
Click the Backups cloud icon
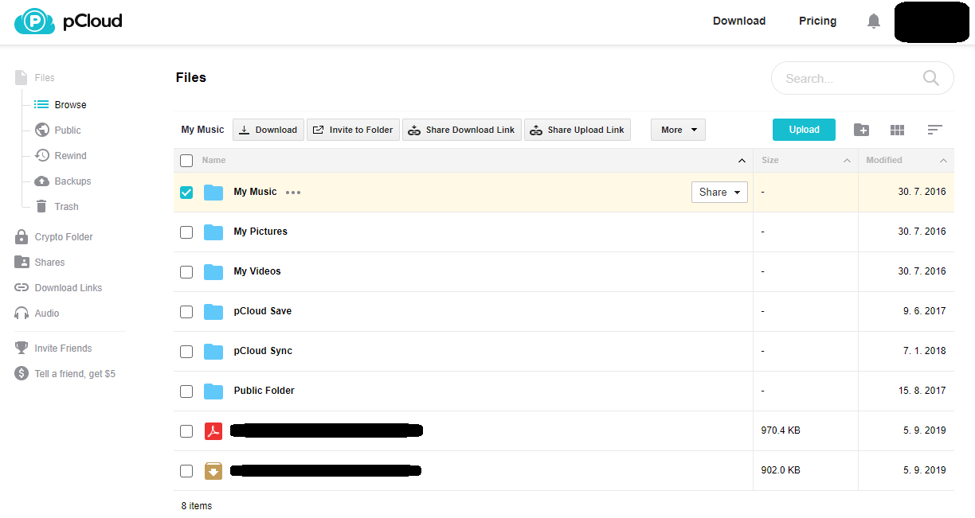coord(42,181)
